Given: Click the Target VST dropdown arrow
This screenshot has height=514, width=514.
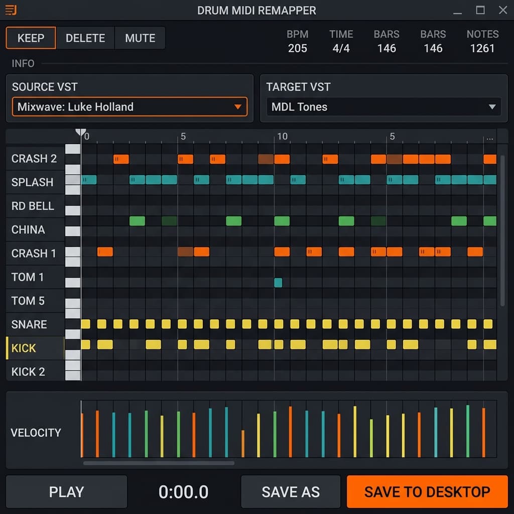Looking at the screenshot, I should 492,107.
